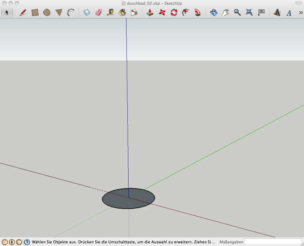304x246 pixels.
Task: Pick the Arc tool
Action: [x=71, y=12]
